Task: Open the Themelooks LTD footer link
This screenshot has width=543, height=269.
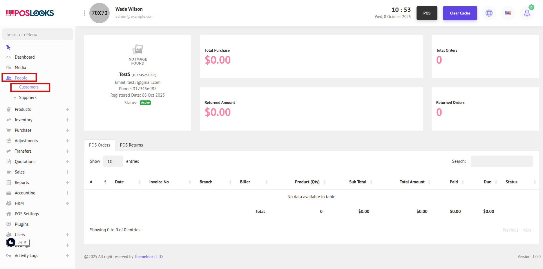Action: pos(148,257)
